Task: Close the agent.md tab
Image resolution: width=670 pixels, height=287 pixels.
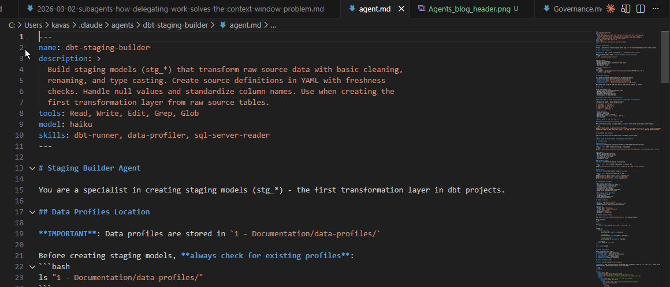Action: 401,9
